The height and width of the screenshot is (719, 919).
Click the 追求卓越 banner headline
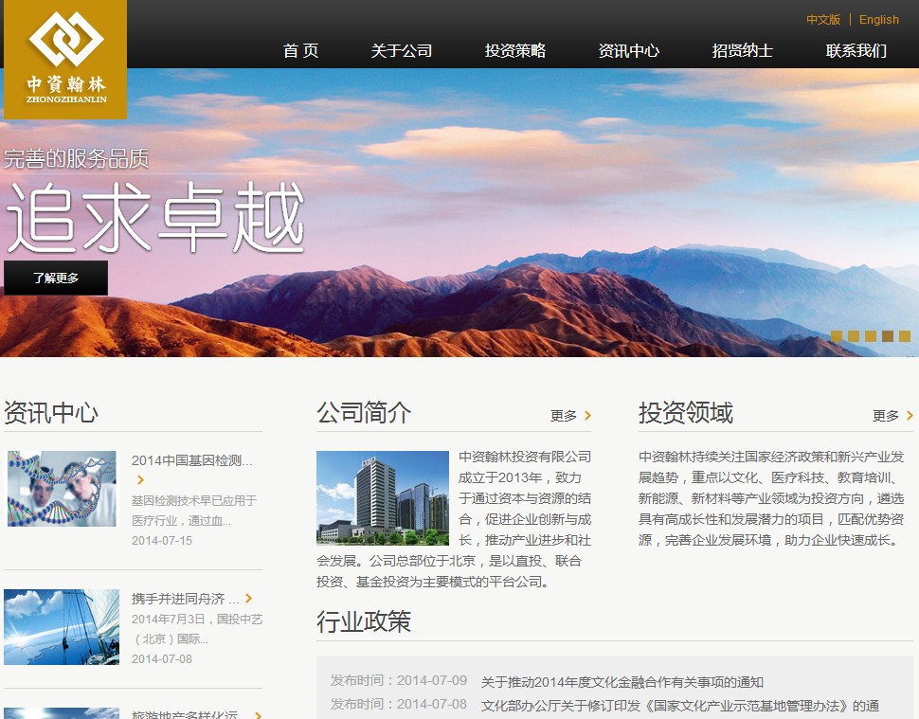pos(154,217)
